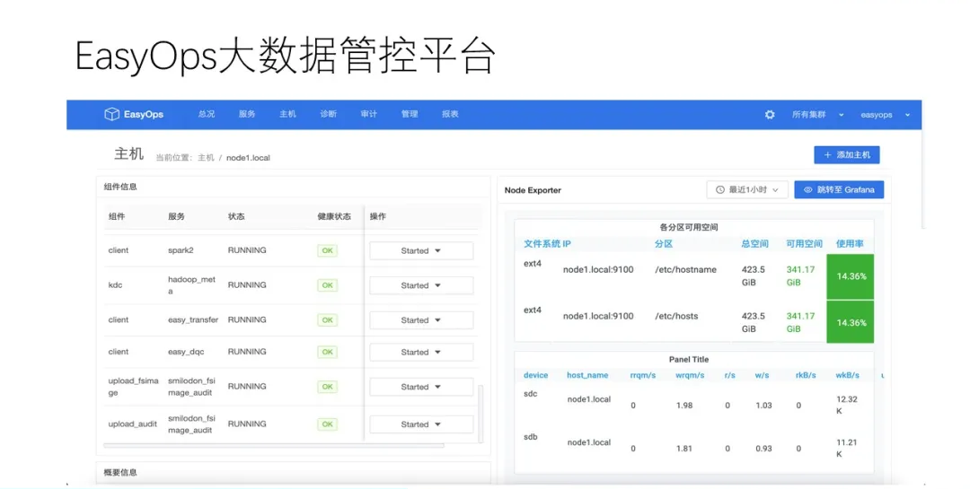Click the rkB/s column header
This screenshot has height=489, width=970.
[806, 375]
